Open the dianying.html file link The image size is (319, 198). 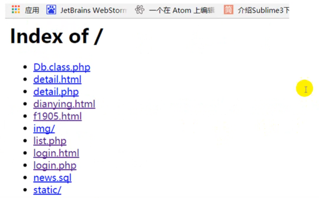(64, 104)
